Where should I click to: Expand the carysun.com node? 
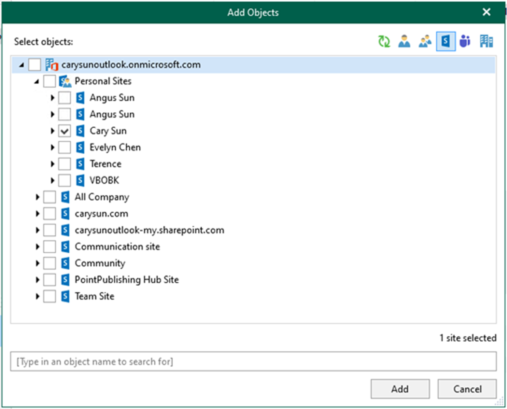[x=37, y=214]
